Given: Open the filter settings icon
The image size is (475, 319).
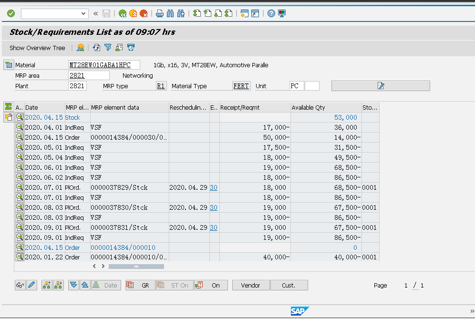Looking at the screenshot, I should click(107, 48).
